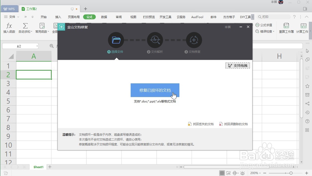
Task: Click the command search box
Action: (x=273, y=17)
